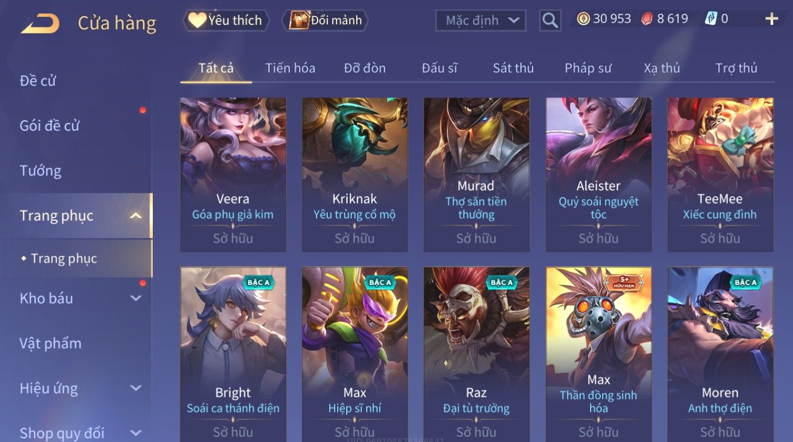Expand the Hiệu ứng sidebar section
This screenshot has width=793, height=442.
[135, 388]
